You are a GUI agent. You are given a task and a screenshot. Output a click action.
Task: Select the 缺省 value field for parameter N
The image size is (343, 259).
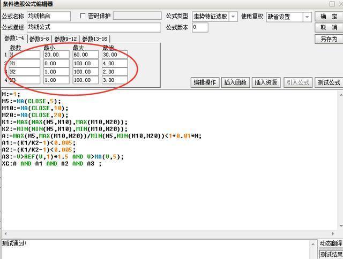tap(114, 55)
